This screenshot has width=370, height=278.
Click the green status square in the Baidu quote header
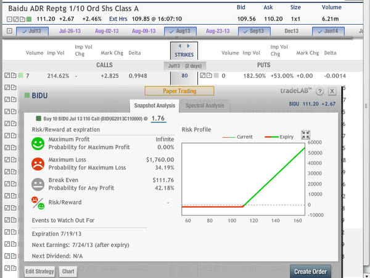[29, 19]
